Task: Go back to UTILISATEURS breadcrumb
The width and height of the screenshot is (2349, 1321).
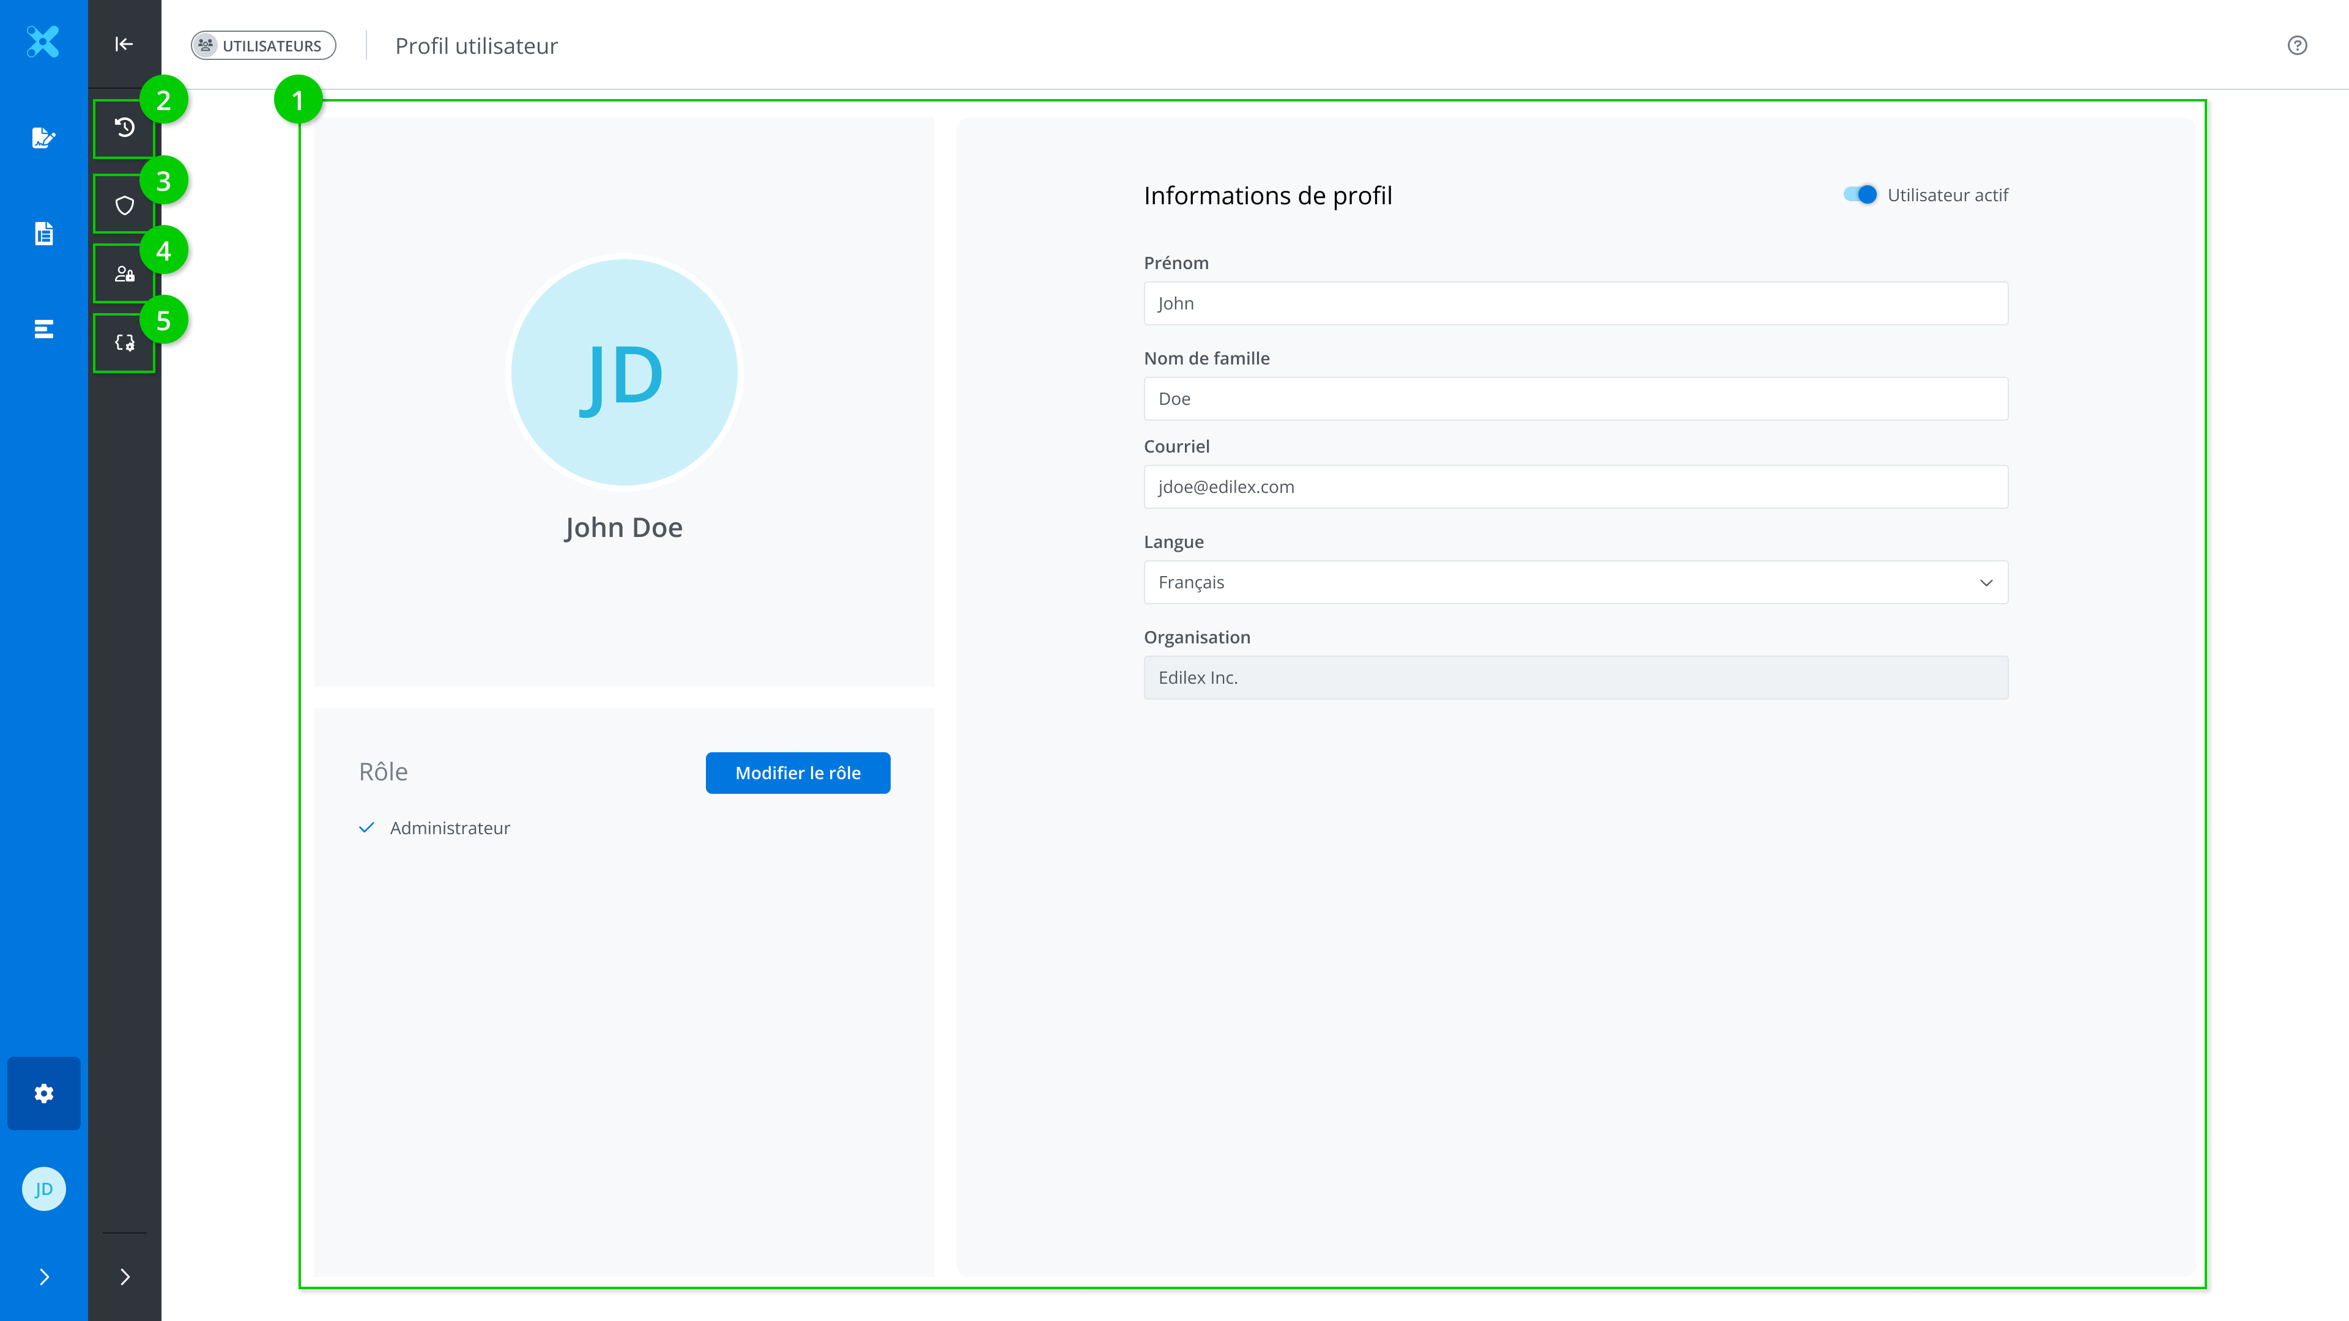Action: click(x=262, y=46)
